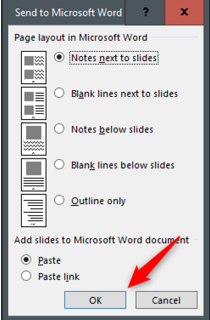Choose Notes below slides radio button

click(59, 129)
